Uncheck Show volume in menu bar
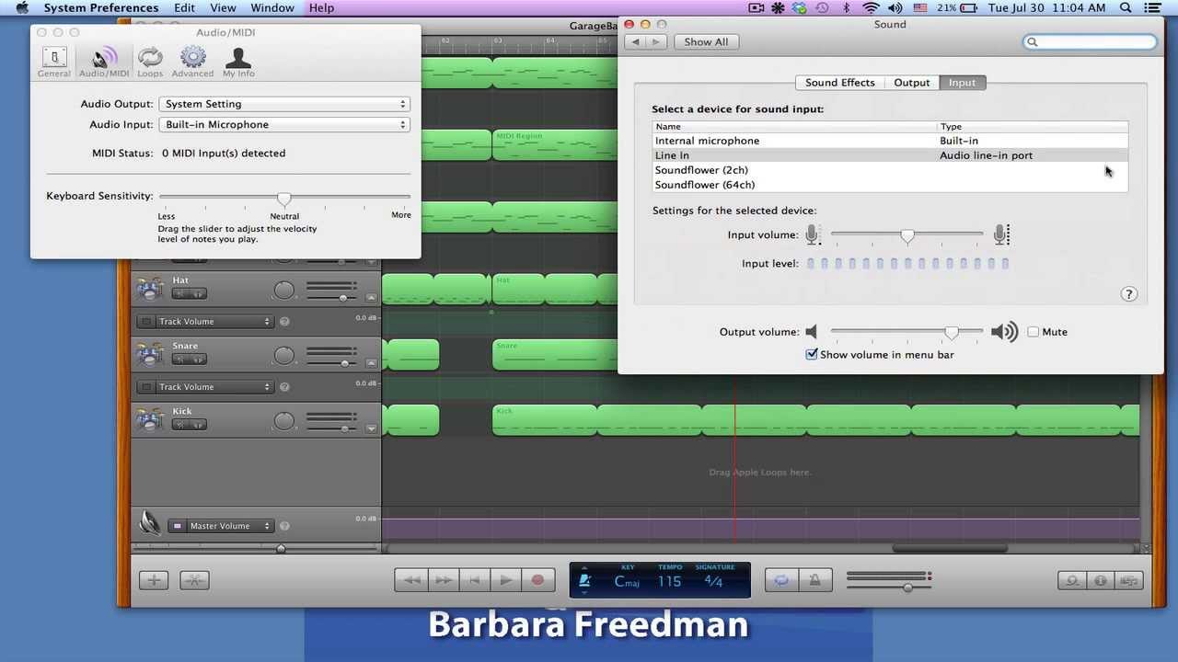 tap(812, 354)
